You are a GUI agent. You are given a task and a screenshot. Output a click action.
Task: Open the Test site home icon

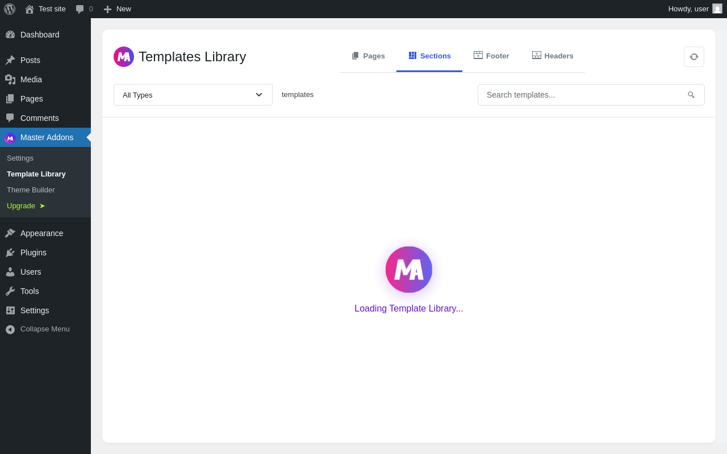(x=30, y=9)
